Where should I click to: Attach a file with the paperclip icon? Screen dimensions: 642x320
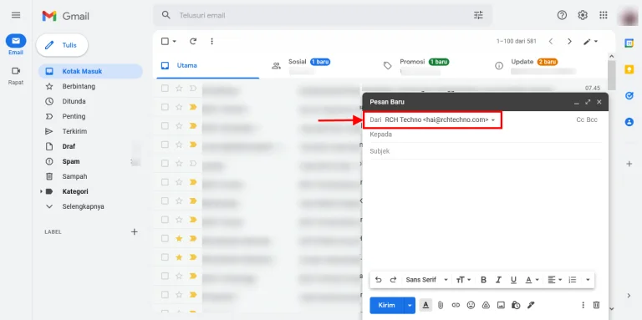click(441, 305)
